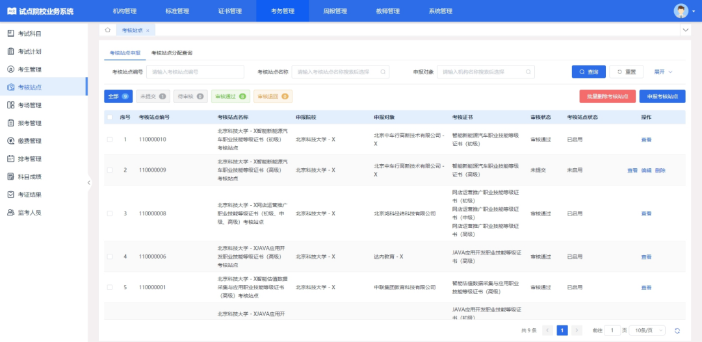Screen dimensions: 702x342
Task: Click 编辑 link for row 110000009
Action: pyautogui.click(x=646, y=171)
